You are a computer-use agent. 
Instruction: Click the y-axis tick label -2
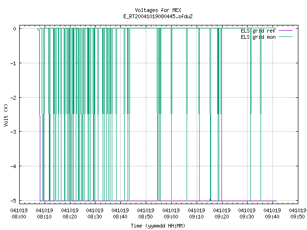(13, 98)
